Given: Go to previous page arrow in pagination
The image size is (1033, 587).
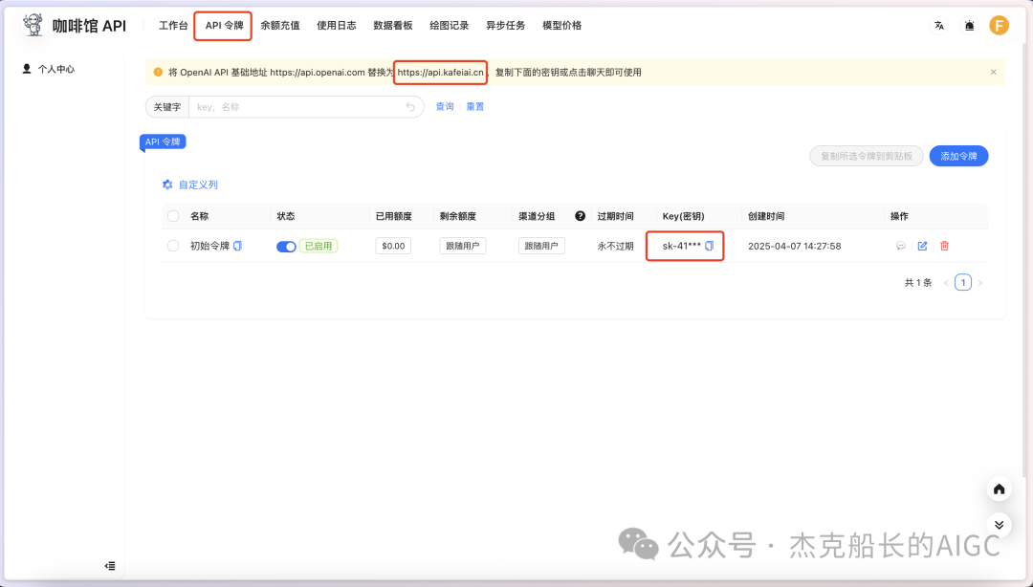Looking at the screenshot, I should pos(946,283).
